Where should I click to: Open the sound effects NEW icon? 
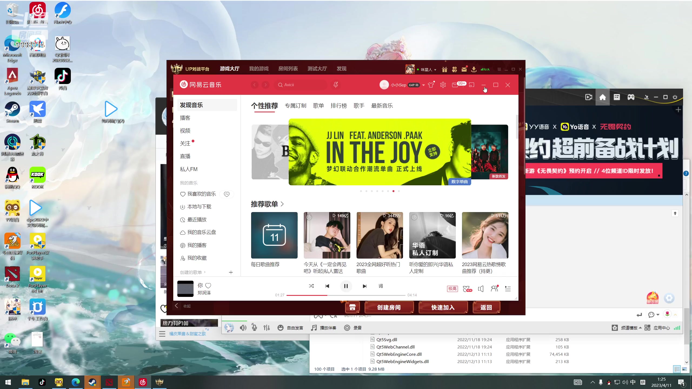pyautogui.click(x=467, y=289)
